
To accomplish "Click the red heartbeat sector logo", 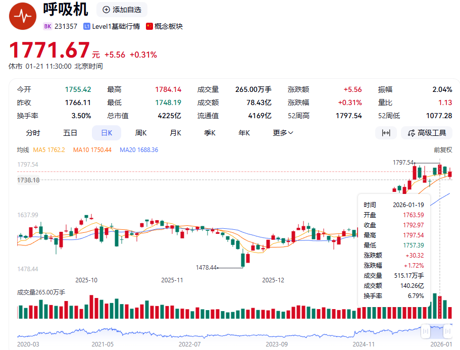I will (23, 16).
